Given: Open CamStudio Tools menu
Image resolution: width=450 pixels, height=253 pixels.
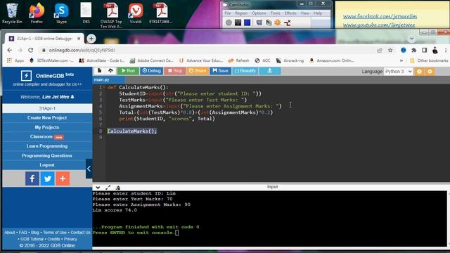Looking at the screenshot, I should [275, 13].
